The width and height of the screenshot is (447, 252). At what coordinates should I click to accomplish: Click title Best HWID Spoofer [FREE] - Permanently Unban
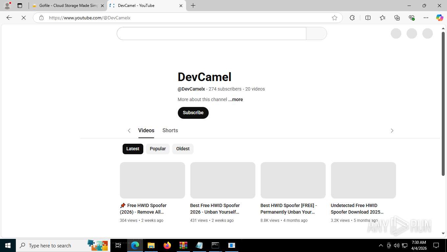(x=289, y=209)
